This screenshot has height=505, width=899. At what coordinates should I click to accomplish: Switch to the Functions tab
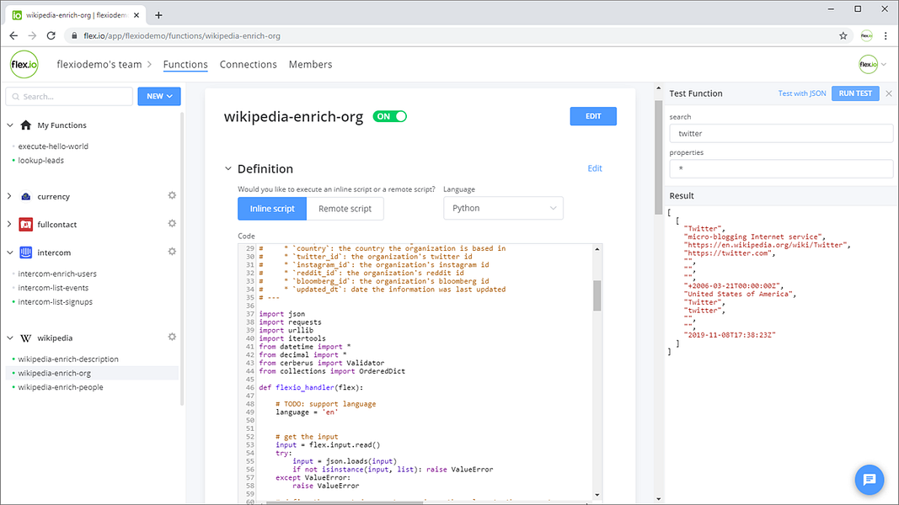(x=185, y=64)
